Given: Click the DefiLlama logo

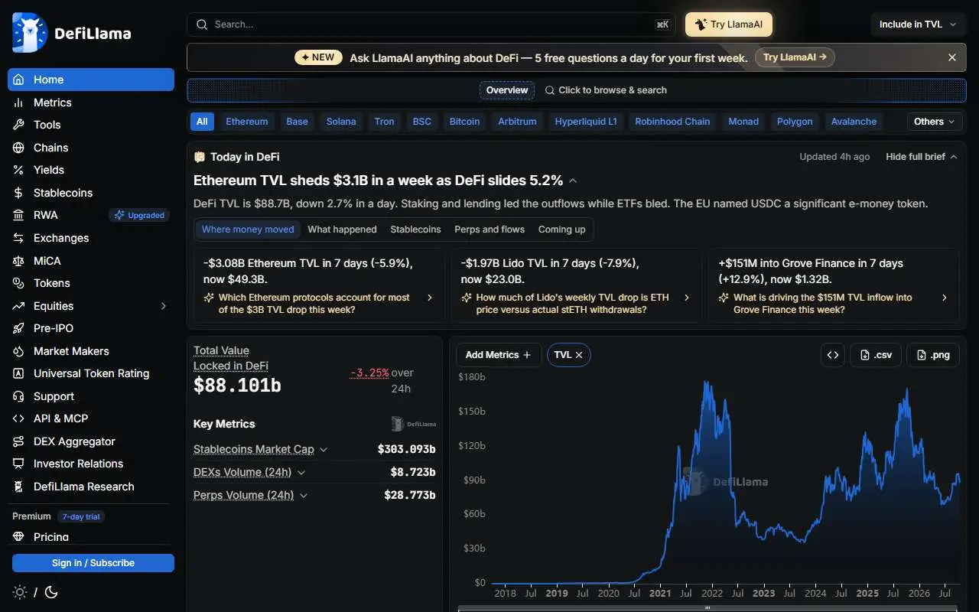Looking at the screenshot, I should tap(71, 33).
